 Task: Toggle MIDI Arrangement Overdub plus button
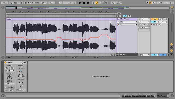click(x=93, y=3)
